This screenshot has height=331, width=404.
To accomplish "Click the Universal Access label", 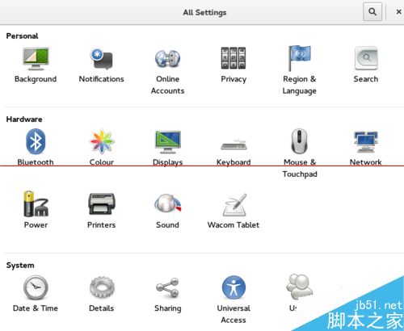I will pyautogui.click(x=234, y=314).
